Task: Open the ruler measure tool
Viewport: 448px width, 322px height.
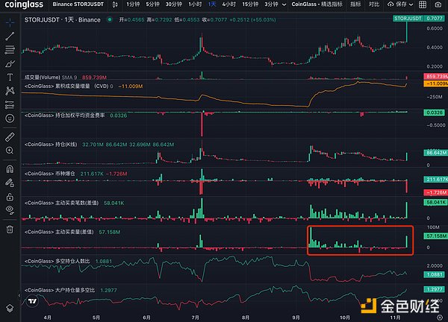Action: pyautogui.click(x=10, y=137)
